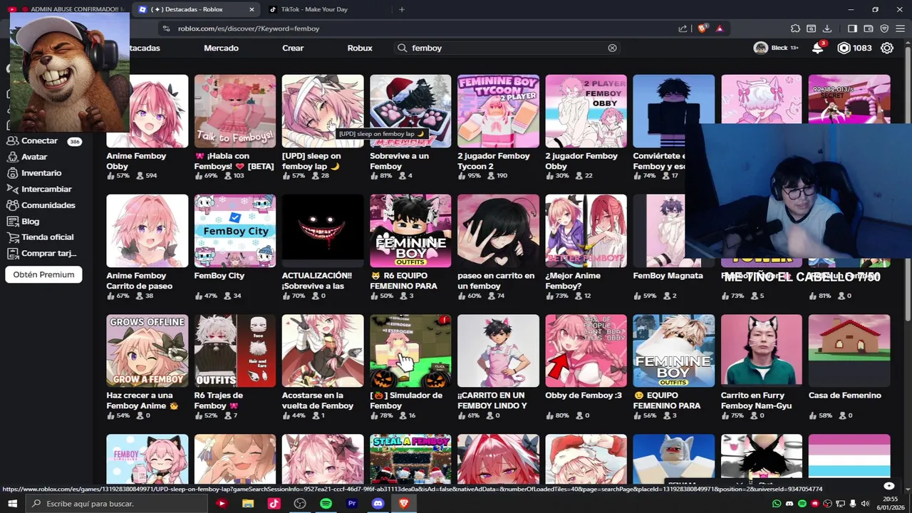Open the Carrito en Furry Femboy Nam-Gyu thumbnail
Viewport: 912px width, 513px height.
(762, 351)
